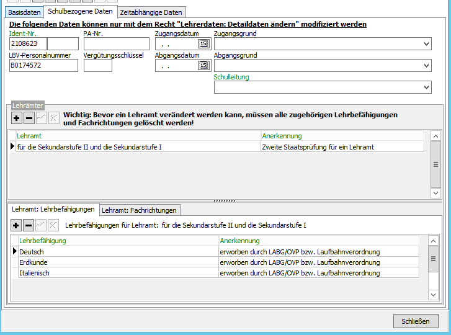The image size is (451, 335).
Task: Select the Italienisch Lehrbefähigung row
Action: click(118, 273)
